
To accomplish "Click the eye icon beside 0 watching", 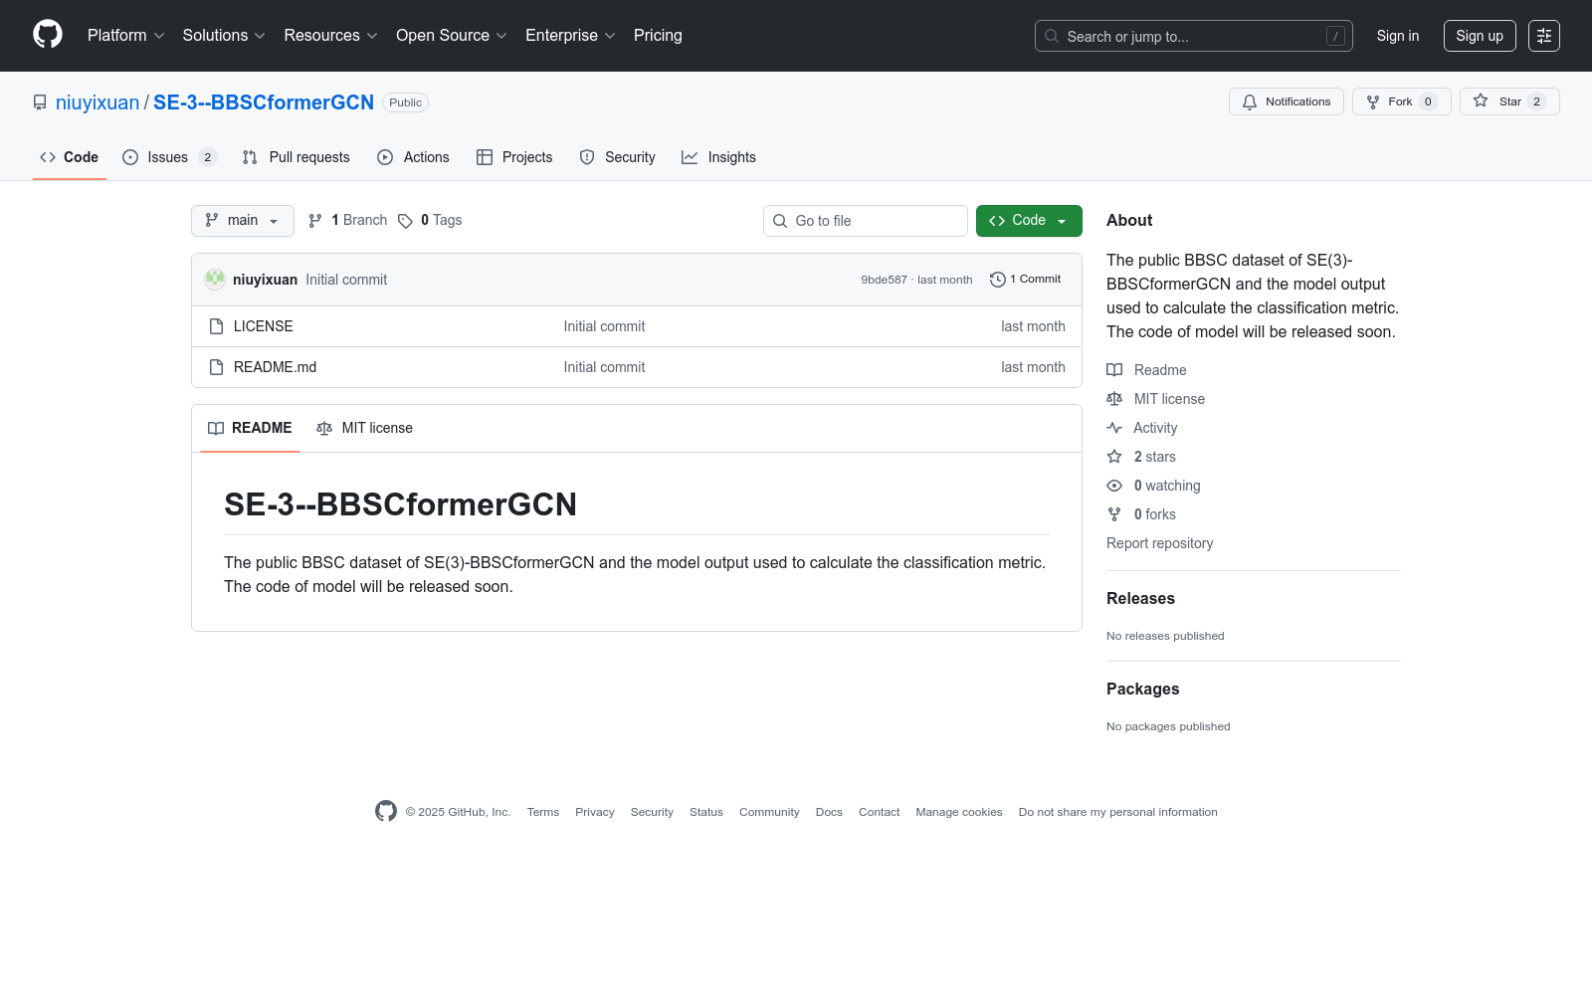I will pyautogui.click(x=1114, y=486).
